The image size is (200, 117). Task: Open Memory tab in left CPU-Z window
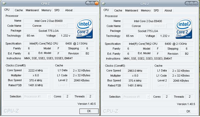point(46,10)
